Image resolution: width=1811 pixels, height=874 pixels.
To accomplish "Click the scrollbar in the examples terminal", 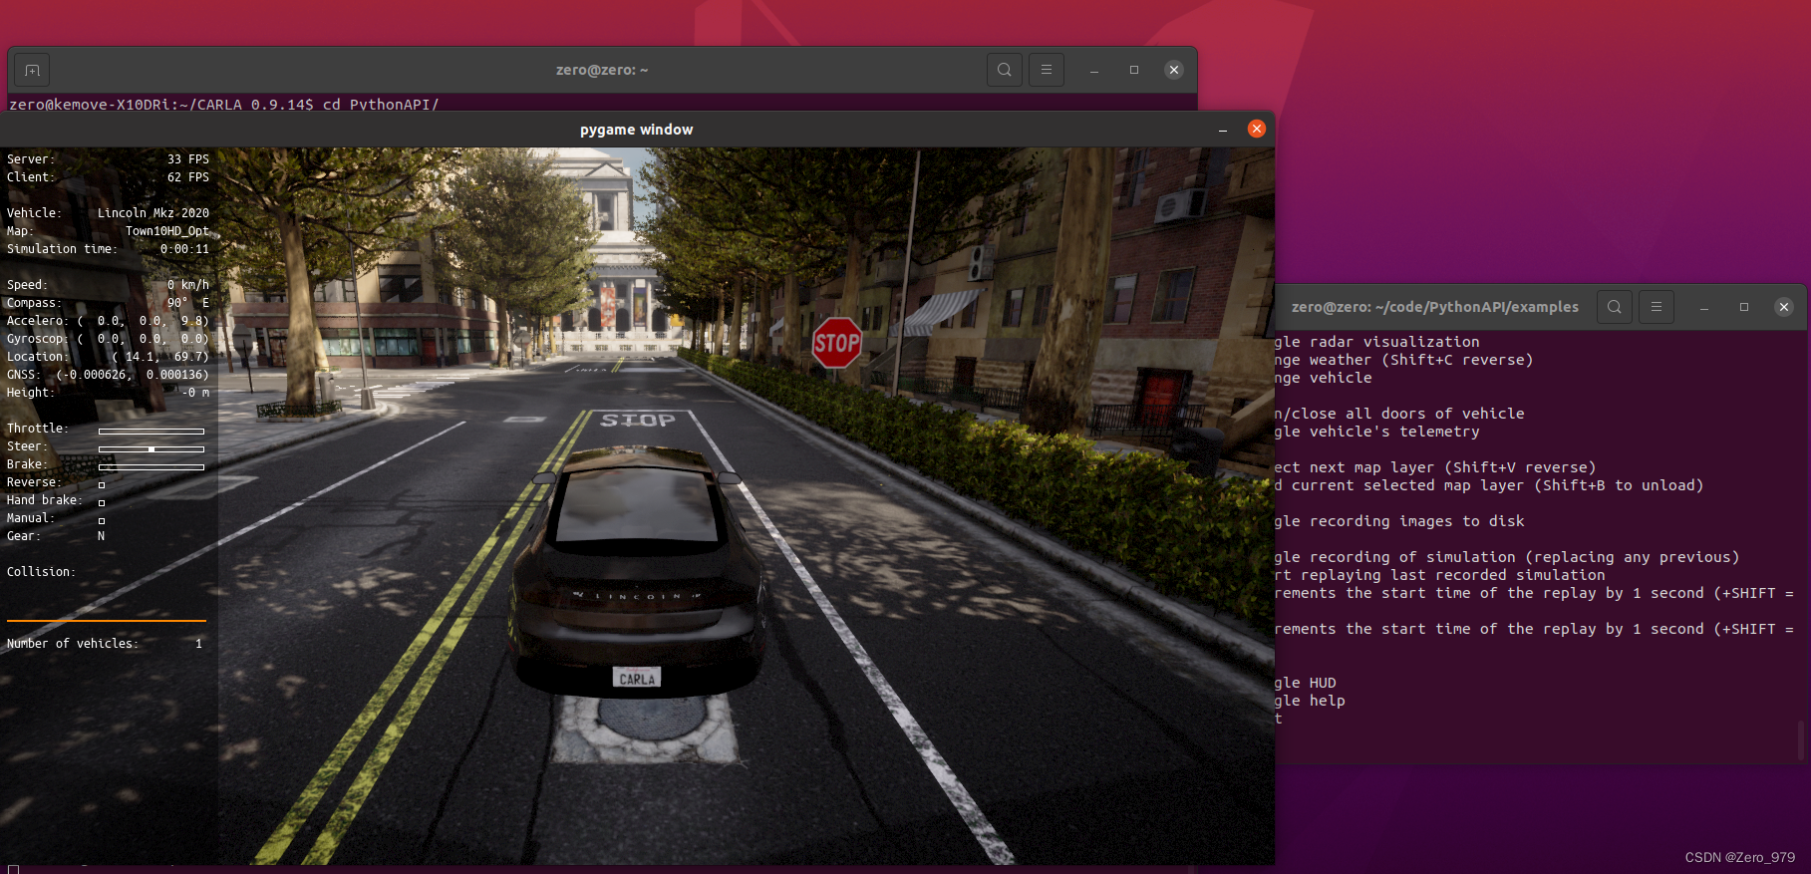I will click(x=1800, y=739).
